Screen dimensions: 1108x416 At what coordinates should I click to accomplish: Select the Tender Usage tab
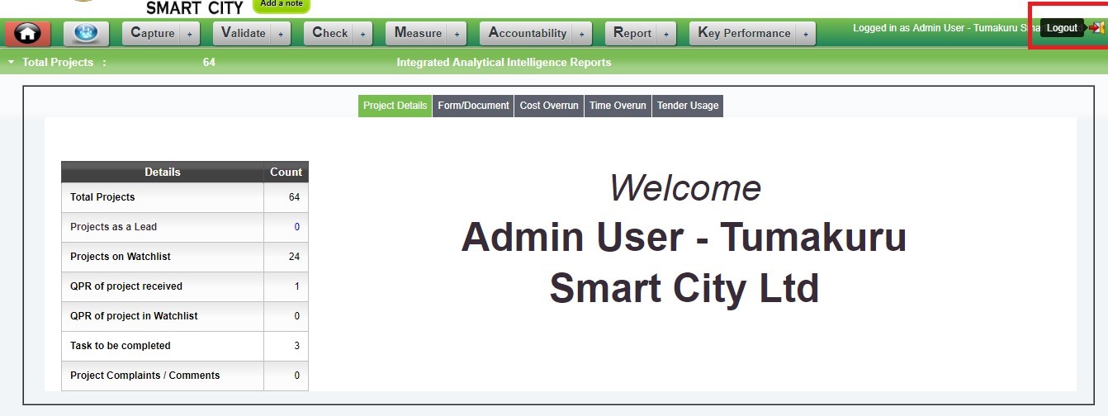click(688, 106)
